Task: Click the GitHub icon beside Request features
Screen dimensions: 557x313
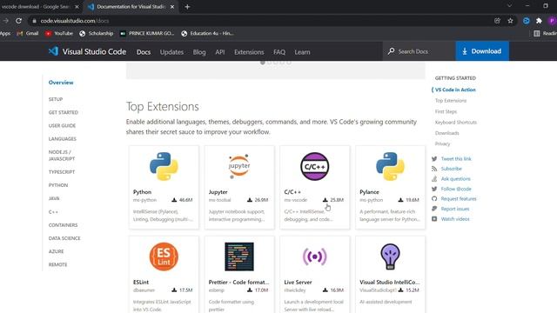Action: (434, 199)
